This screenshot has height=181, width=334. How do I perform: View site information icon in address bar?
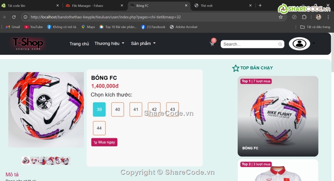point(25,17)
